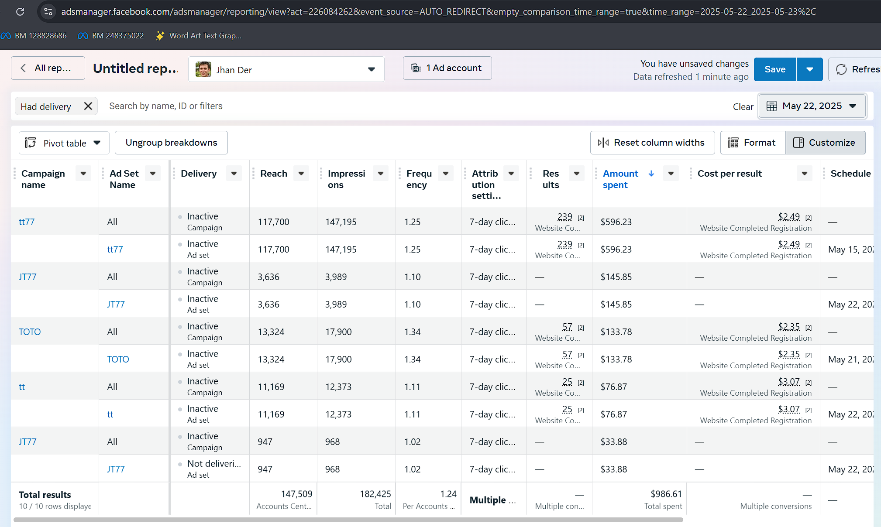Image resolution: width=881 pixels, height=527 pixels.
Task: Click the Amount spent sort arrow
Action: [651, 174]
